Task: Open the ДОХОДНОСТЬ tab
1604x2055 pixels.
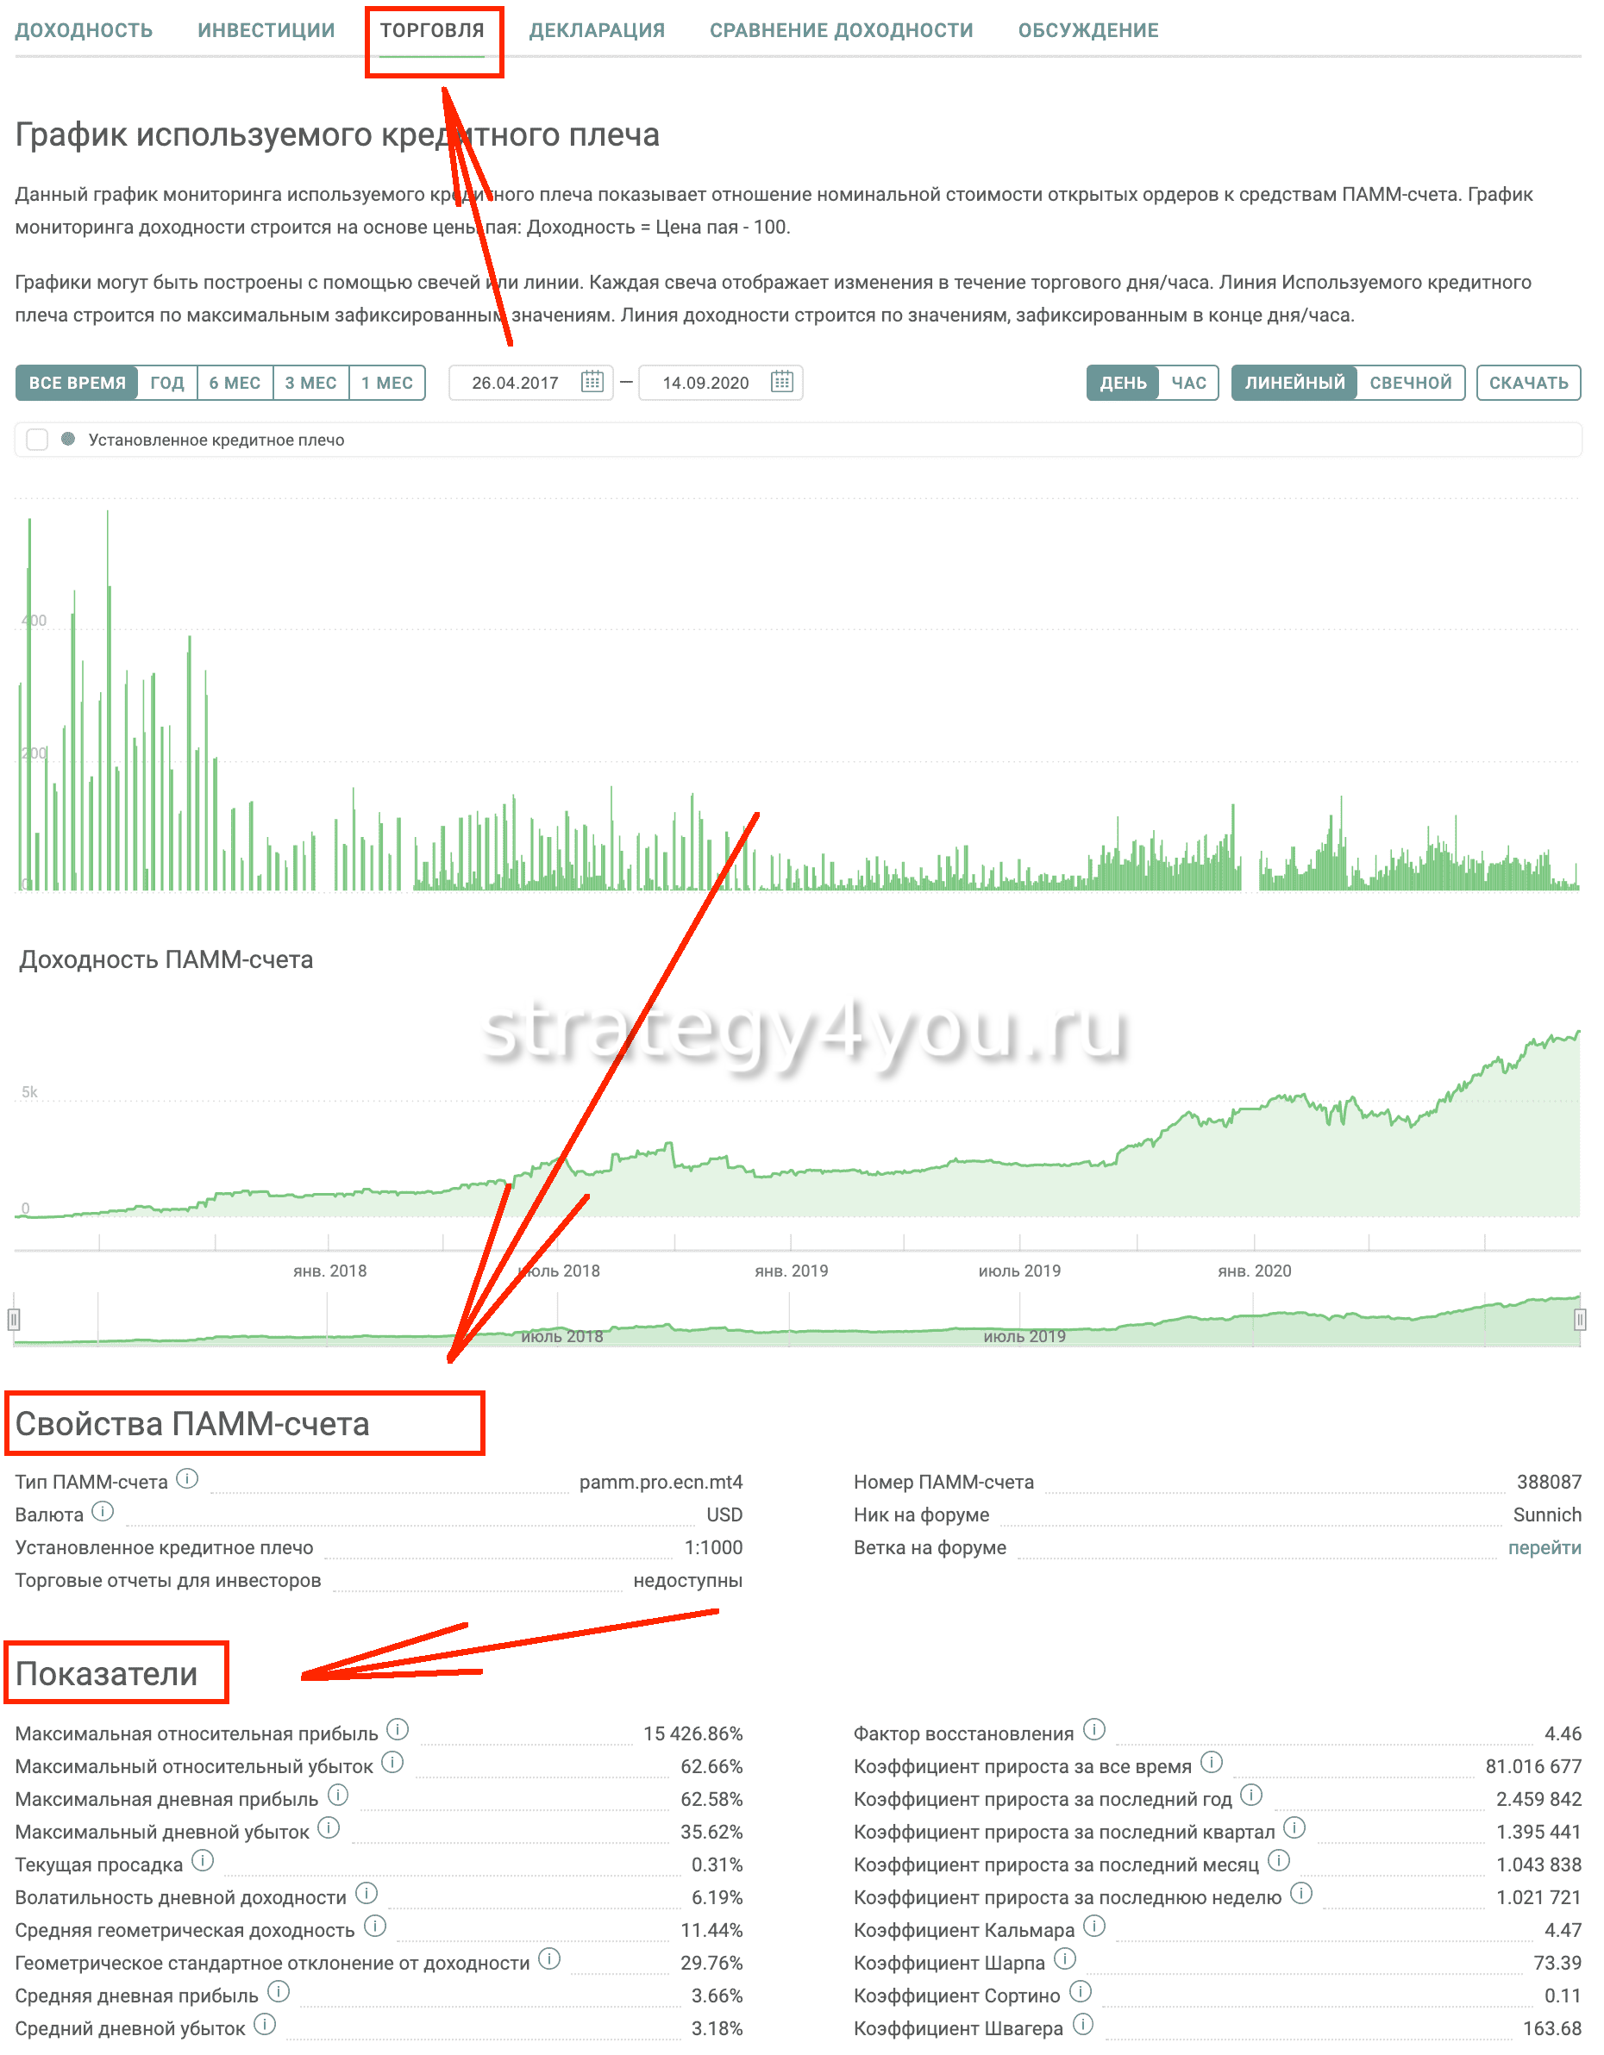Action: click(84, 30)
